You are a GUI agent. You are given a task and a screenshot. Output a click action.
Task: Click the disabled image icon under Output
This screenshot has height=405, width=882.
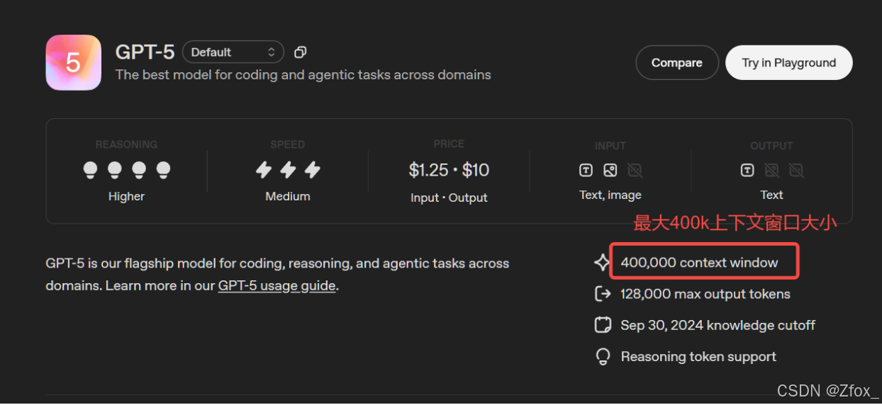click(x=771, y=170)
